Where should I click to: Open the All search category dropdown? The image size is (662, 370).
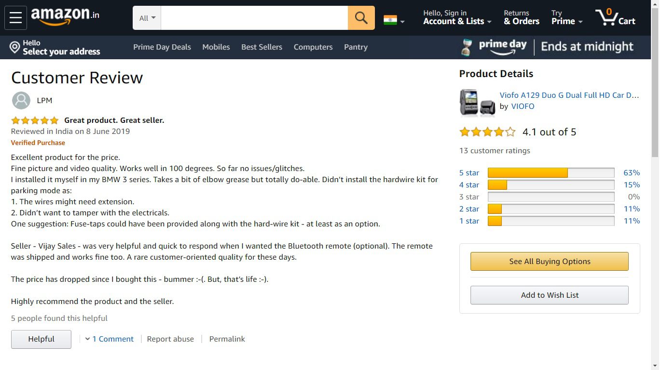(x=147, y=18)
